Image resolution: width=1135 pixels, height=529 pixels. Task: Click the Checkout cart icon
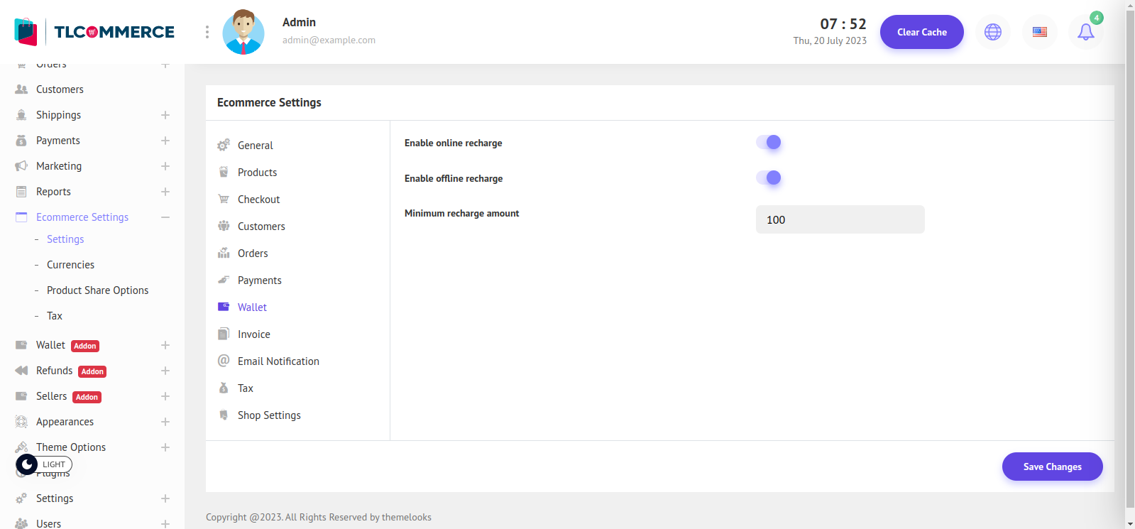pyautogui.click(x=224, y=199)
